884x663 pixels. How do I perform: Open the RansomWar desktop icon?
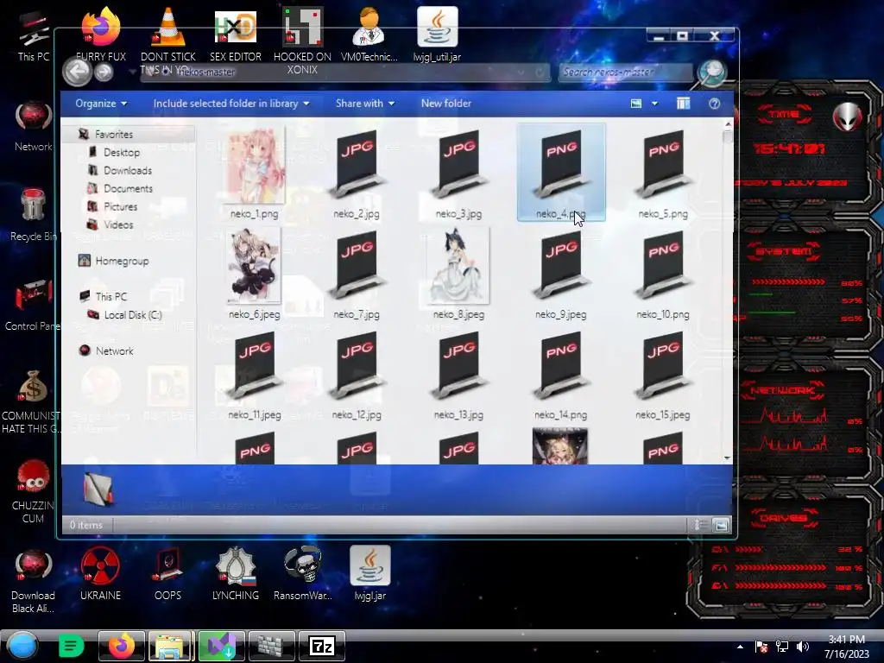[x=303, y=573]
